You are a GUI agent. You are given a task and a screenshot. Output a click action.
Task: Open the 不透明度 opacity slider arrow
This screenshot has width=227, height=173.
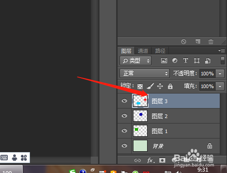pos(220,74)
